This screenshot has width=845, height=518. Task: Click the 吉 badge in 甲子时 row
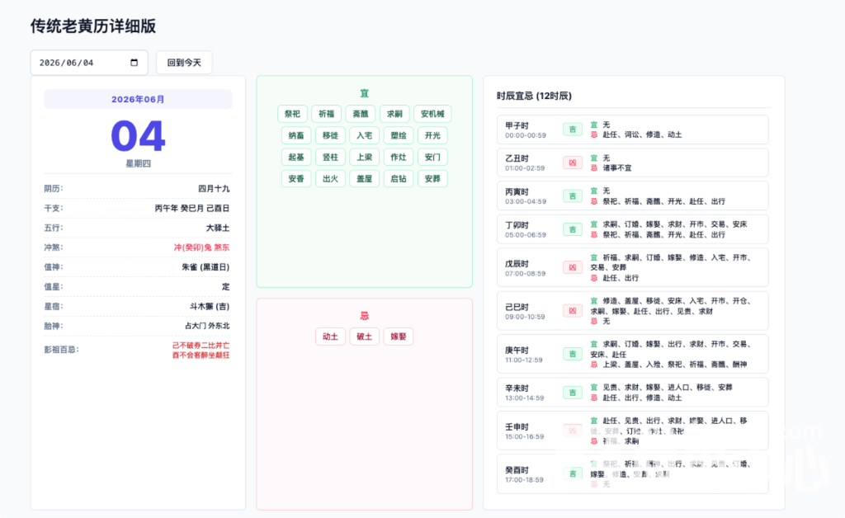(x=573, y=129)
